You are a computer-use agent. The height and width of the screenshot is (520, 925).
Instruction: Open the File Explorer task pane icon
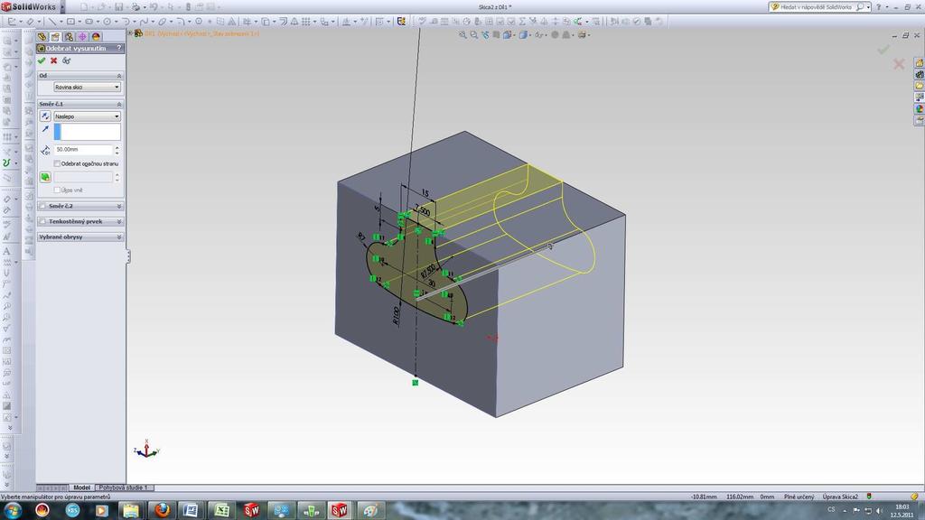coord(919,86)
